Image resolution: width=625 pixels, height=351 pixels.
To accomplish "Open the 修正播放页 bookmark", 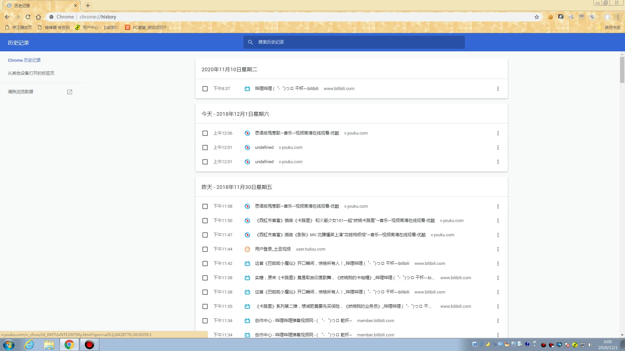I will tap(19, 28).
